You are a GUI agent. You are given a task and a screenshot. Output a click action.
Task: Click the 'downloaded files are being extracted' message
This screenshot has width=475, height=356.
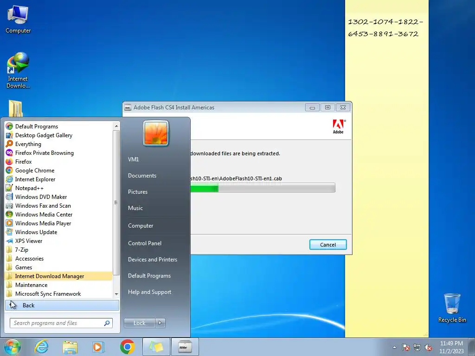(235, 153)
